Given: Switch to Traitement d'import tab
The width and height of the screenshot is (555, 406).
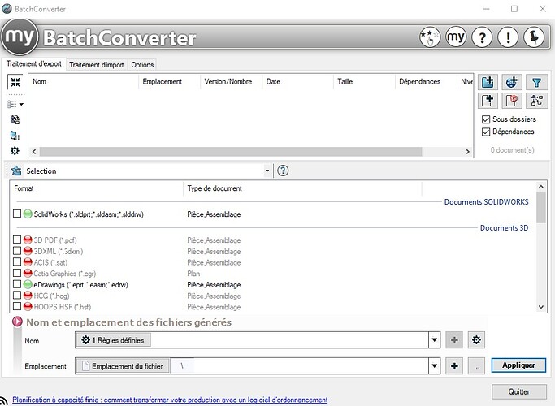Looking at the screenshot, I should click(97, 65).
